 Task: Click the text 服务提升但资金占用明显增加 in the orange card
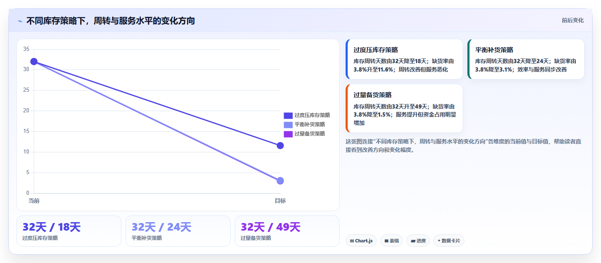[405, 118]
